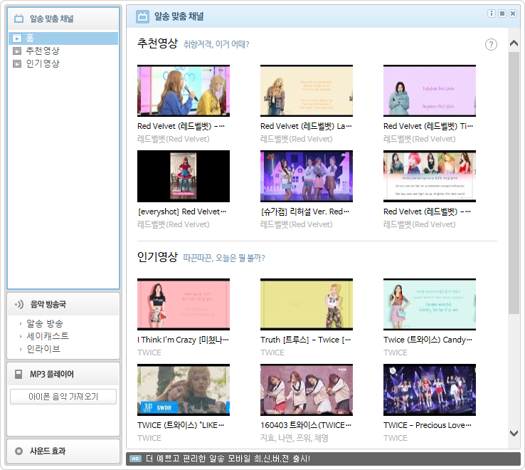Expand the 음악 방송국 panel header

63,304
